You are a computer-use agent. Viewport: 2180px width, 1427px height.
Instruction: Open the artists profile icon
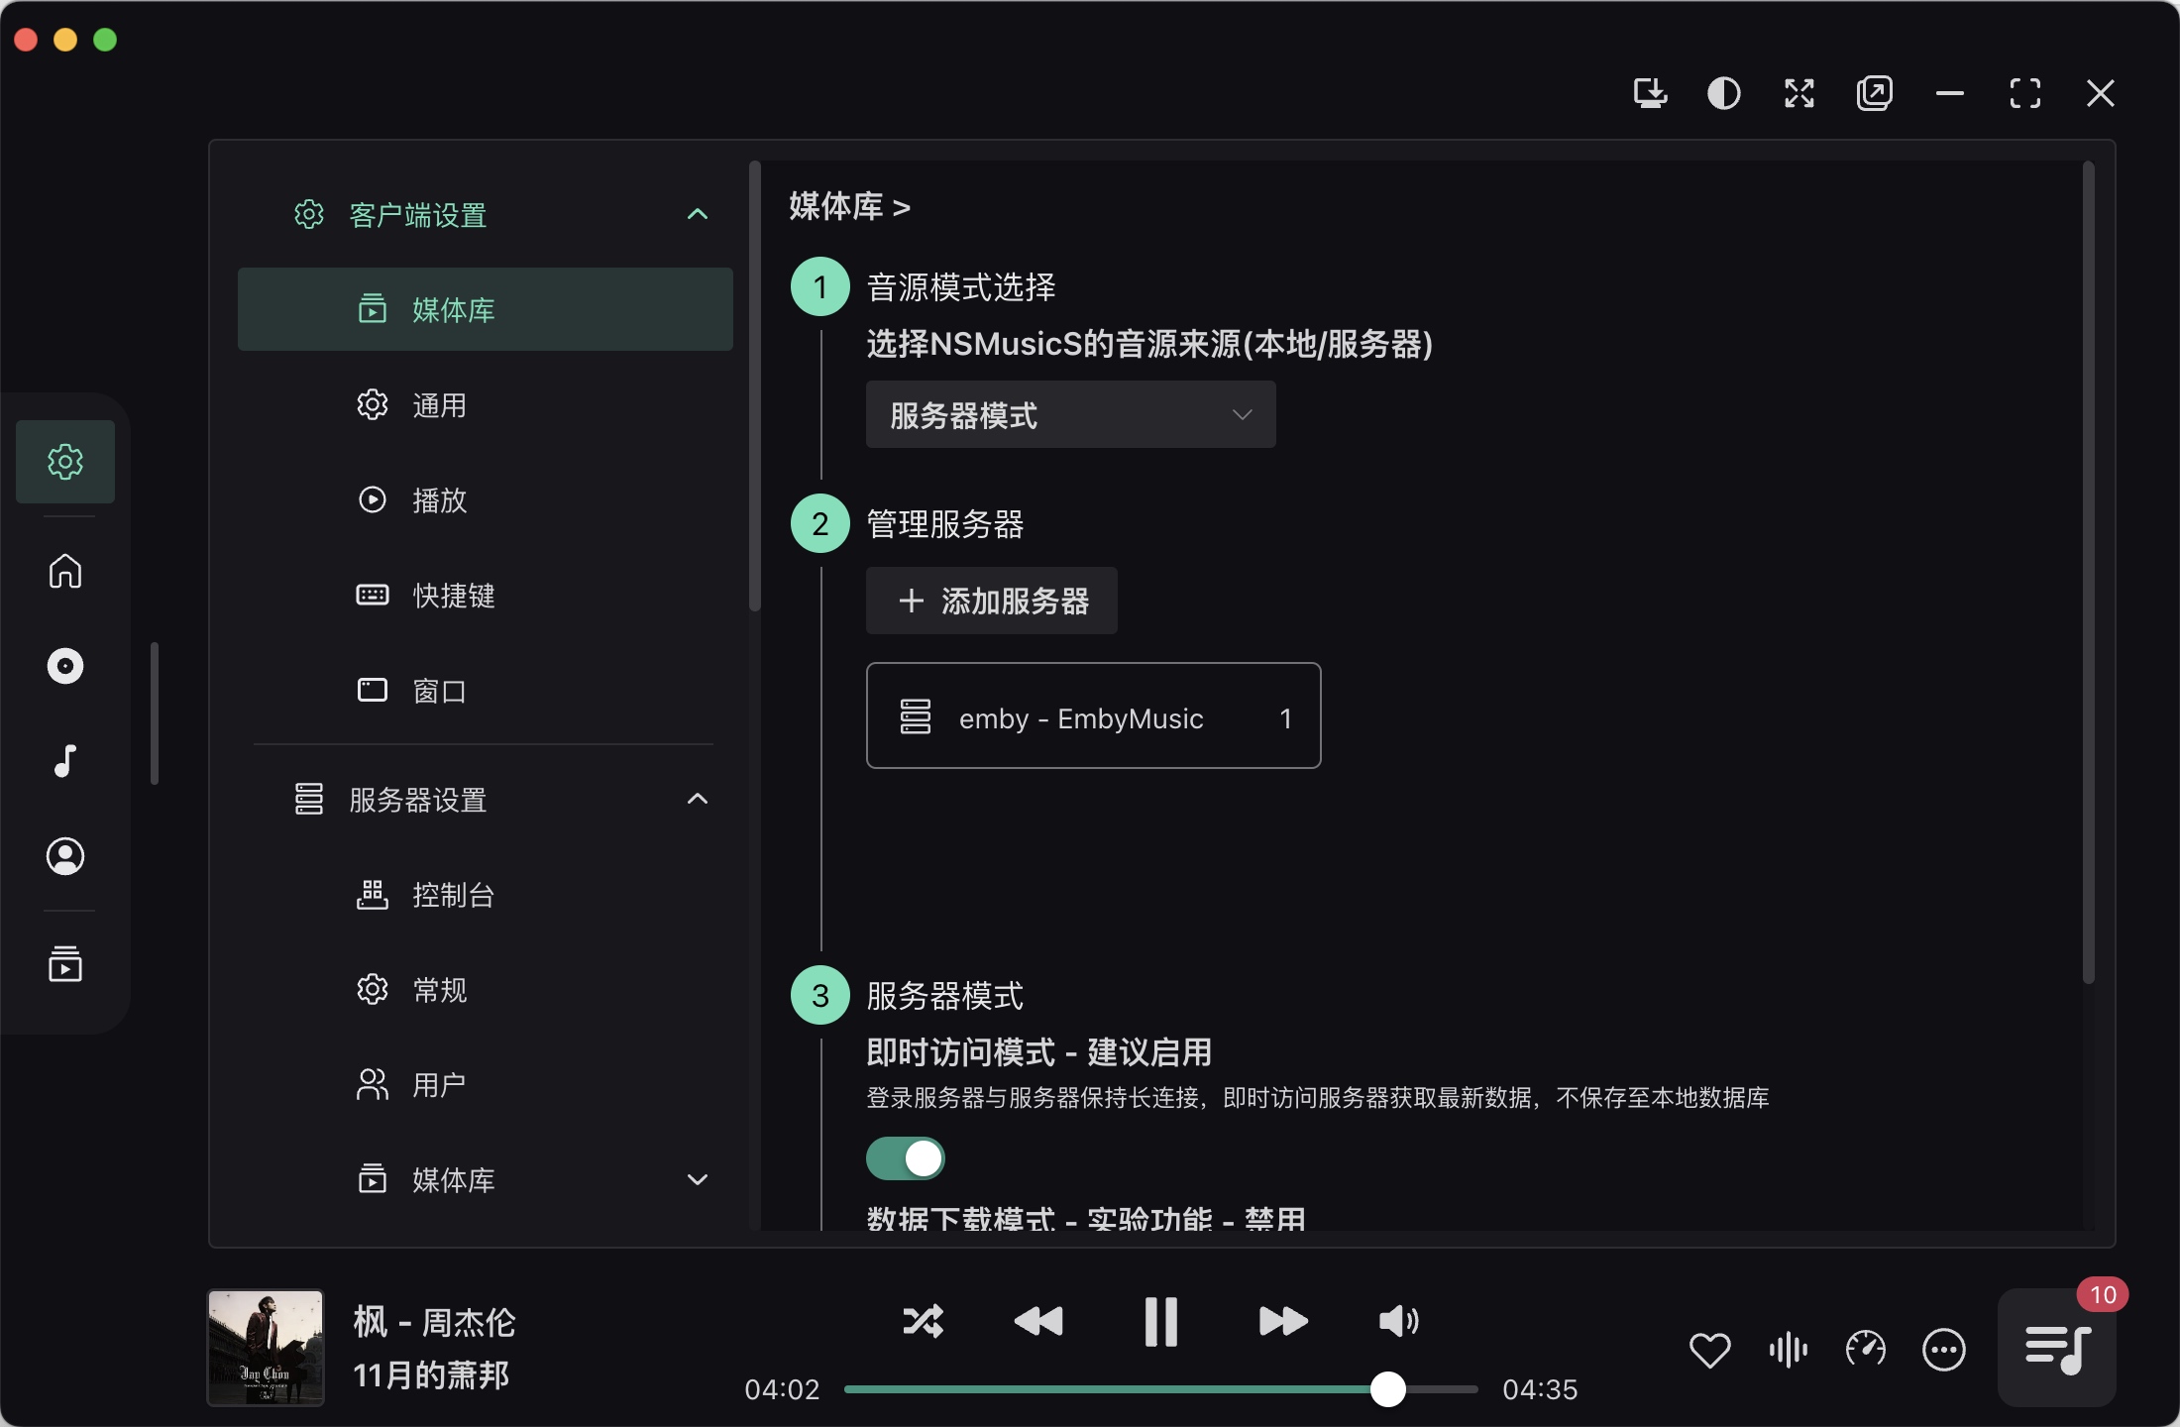pyautogui.click(x=65, y=856)
